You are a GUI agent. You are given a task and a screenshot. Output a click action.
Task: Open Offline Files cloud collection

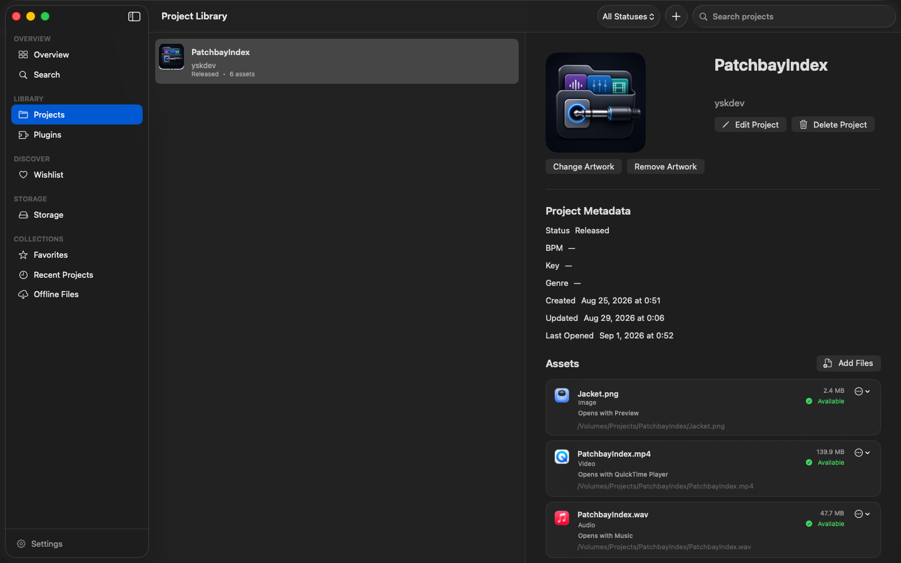pyautogui.click(x=77, y=295)
